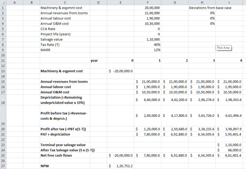Select after-tax salvage 66,000.0 cell

(229, 150)
